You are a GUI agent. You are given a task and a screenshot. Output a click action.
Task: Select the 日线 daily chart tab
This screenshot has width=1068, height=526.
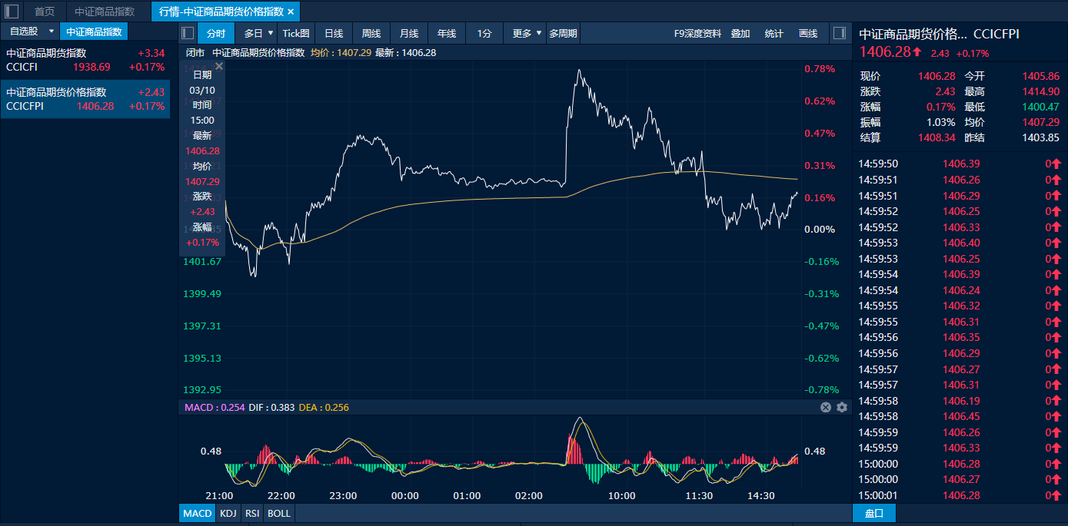pos(334,33)
